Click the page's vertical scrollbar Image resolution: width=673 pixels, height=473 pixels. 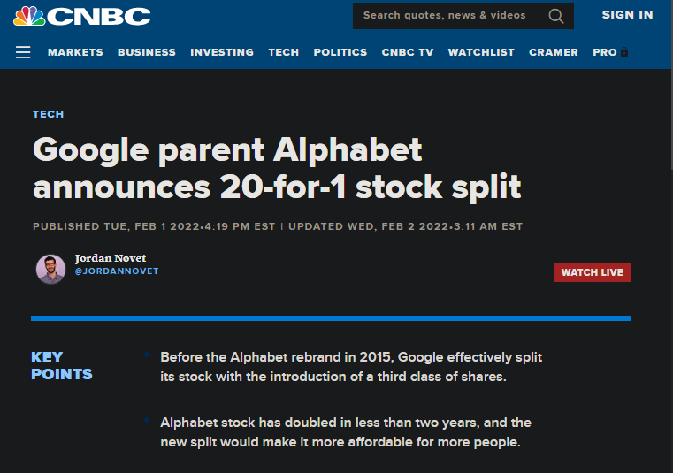tap(672, 237)
